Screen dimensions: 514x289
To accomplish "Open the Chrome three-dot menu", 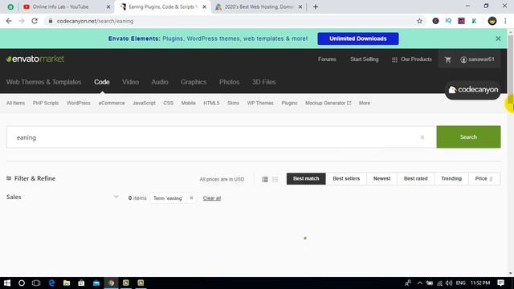I will coord(505,21).
